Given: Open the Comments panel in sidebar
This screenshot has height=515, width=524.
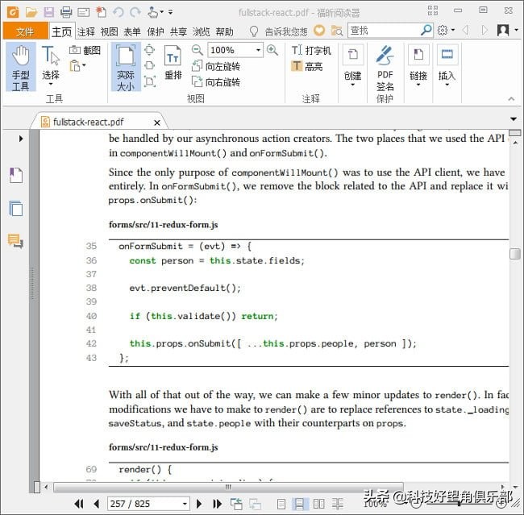Looking at the screenshot, I should click(x=15, y=241).
